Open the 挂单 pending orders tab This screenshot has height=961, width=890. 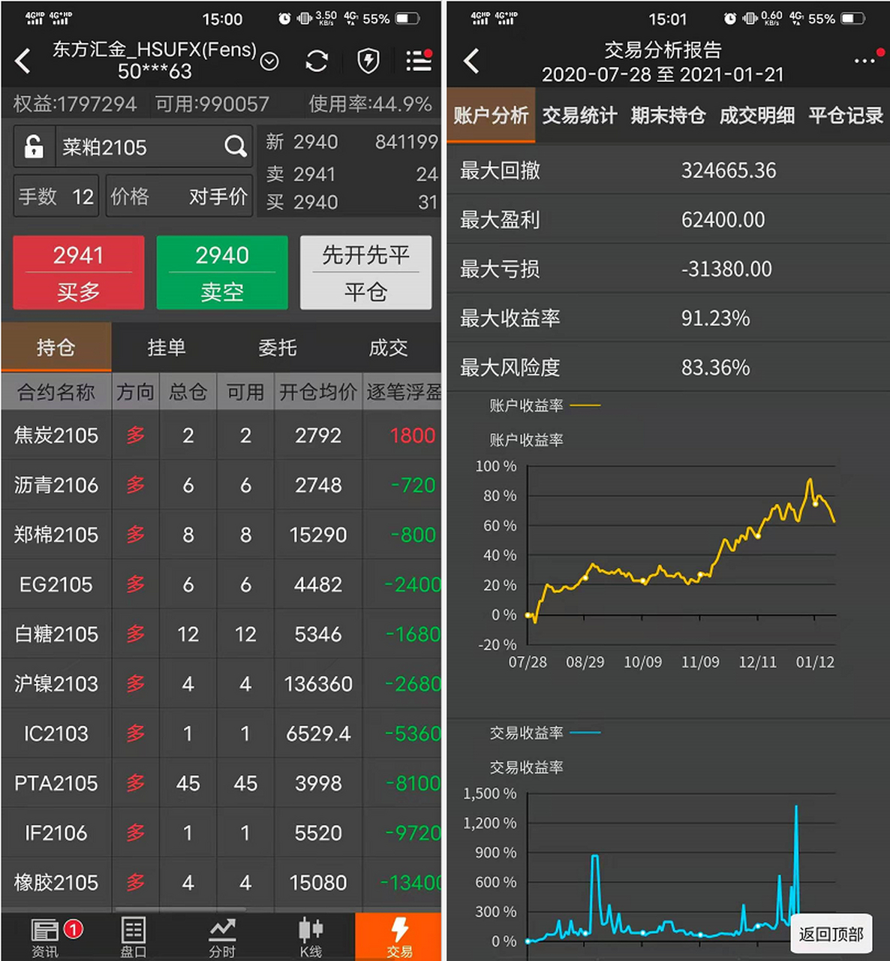(x=166, y=347)
